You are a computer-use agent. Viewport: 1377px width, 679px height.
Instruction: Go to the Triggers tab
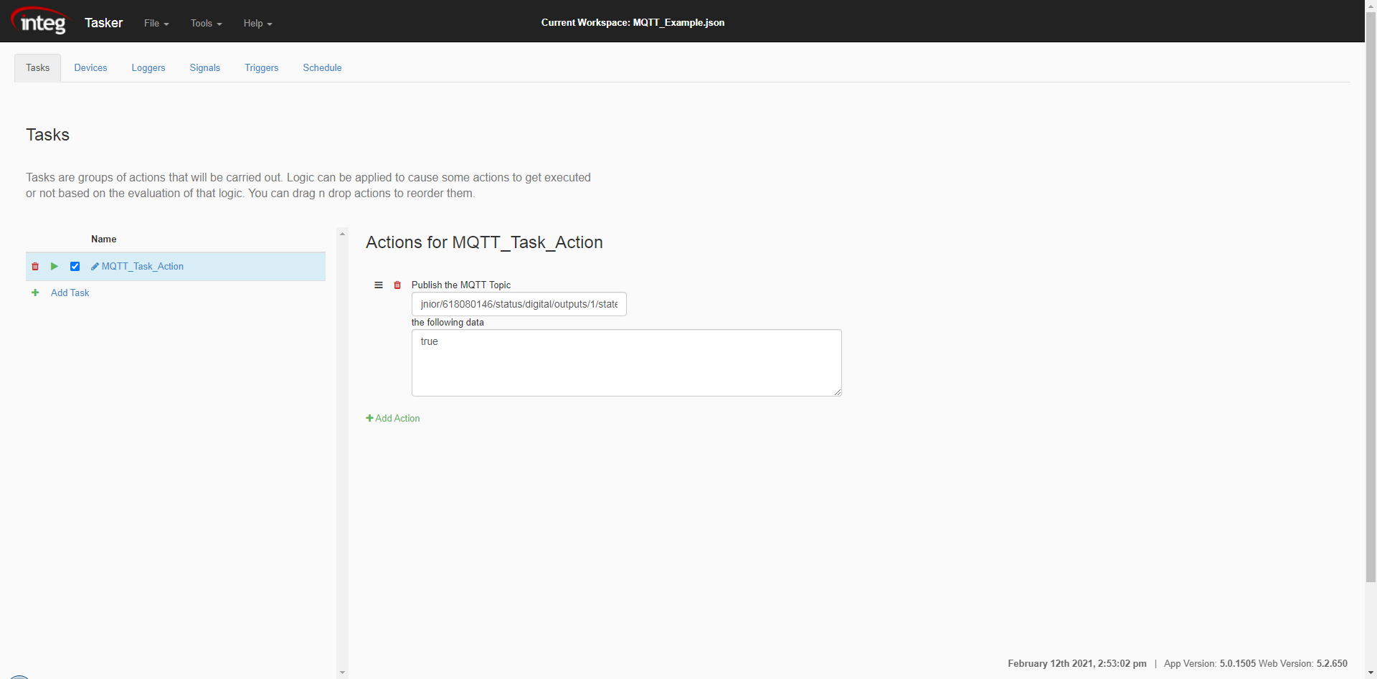coord(262,67)
